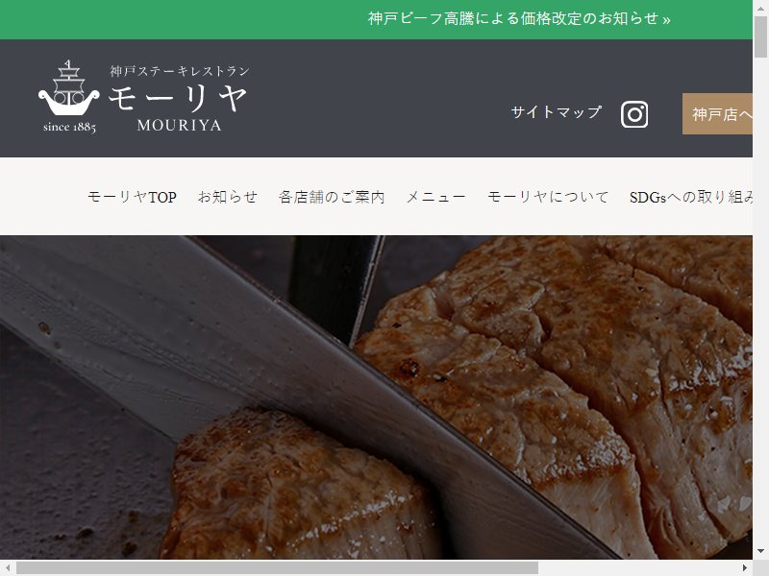
Task: Click the vertical scrollbar thumb
Action: click(760, 36)
